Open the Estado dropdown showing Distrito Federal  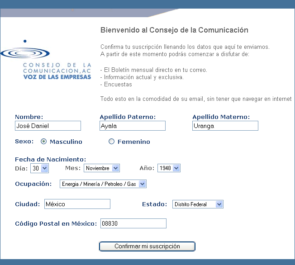pyautogui.click(x=198, y=204)
